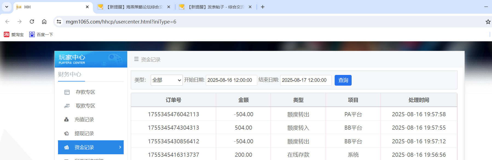Open the 百度一下 bookmark
492x160 pixels.
[41, 34]
